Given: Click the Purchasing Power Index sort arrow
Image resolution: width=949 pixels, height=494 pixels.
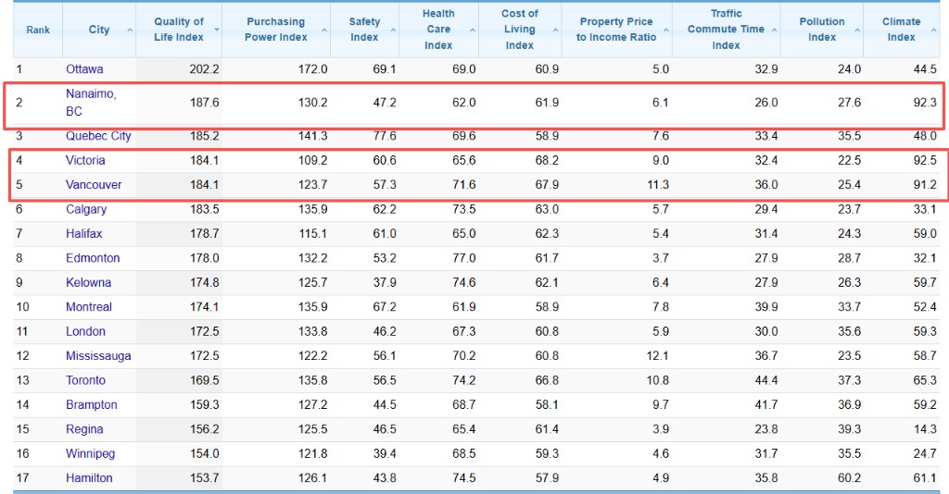Looking at the screenshot, I should 323,31.
